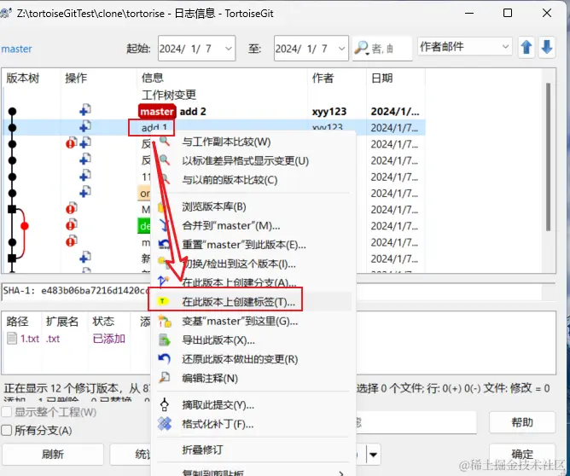Choose 与以前的版本比较(C) menu entry
This screenshot has height=476, width=570.
tap(253, 179)
